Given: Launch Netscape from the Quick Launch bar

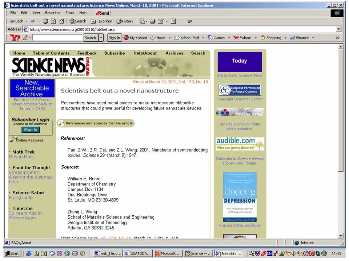Looking at the screenshot, I should pos(67,253).
